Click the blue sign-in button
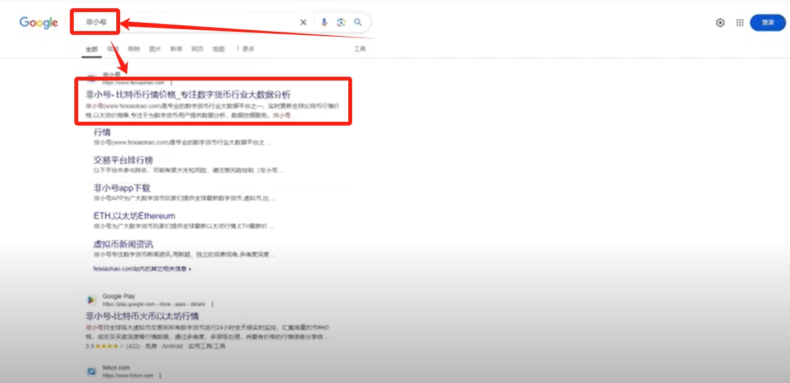The image size is (790, 383). (x=768, y=23)
